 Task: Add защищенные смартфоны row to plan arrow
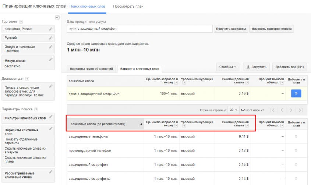296,179
